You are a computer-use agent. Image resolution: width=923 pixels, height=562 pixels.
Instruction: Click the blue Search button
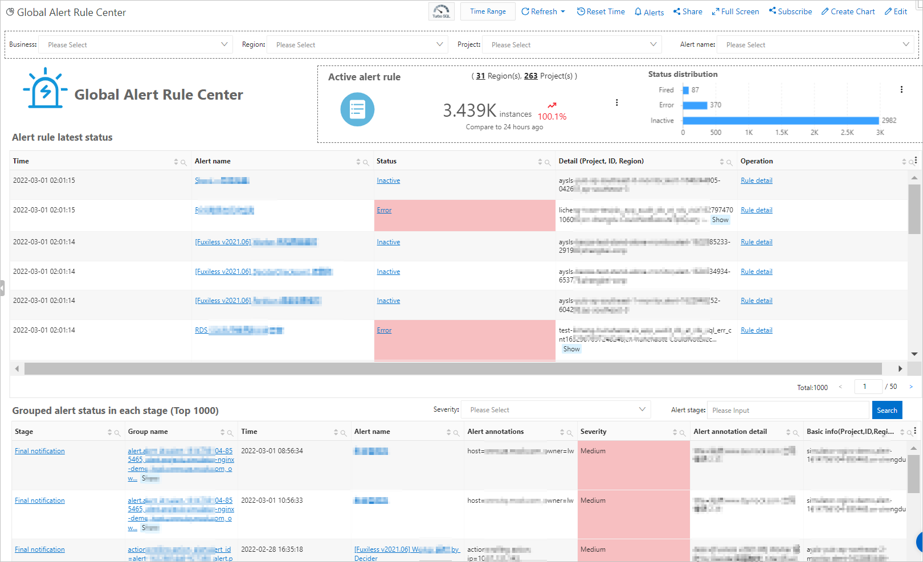[x=887, y=410]
